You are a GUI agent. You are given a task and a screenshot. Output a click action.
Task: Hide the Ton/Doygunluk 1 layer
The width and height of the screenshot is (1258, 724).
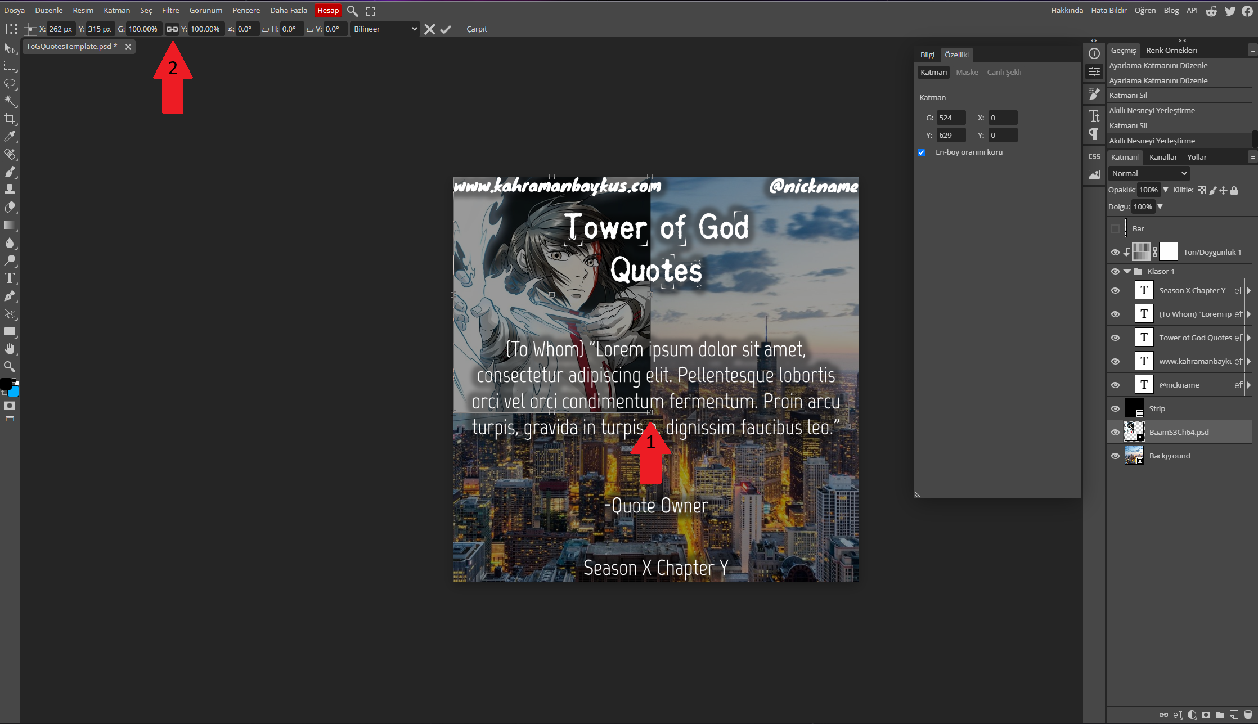click(x=1115, y=252)
